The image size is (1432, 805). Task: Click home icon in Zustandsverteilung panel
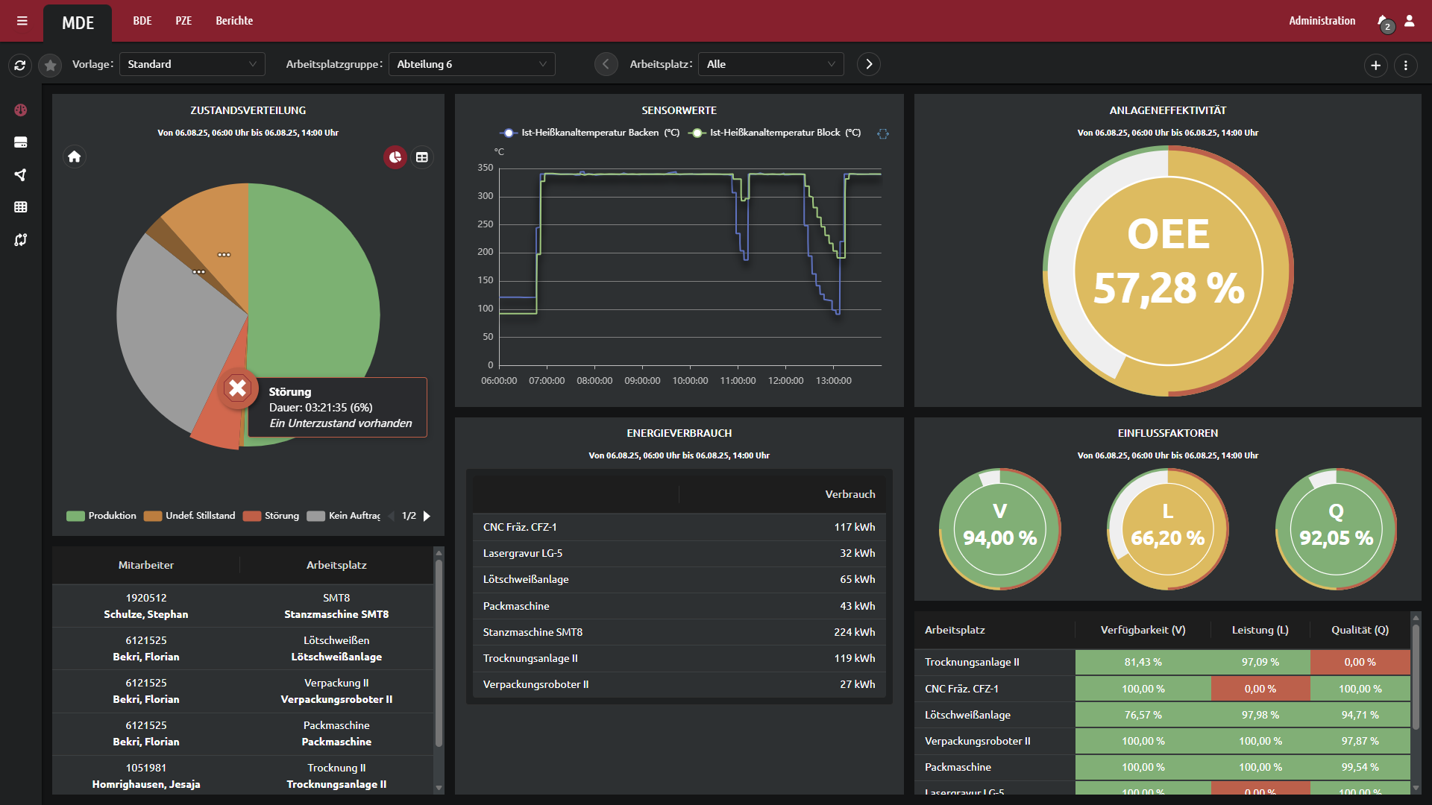pos(75,157)
